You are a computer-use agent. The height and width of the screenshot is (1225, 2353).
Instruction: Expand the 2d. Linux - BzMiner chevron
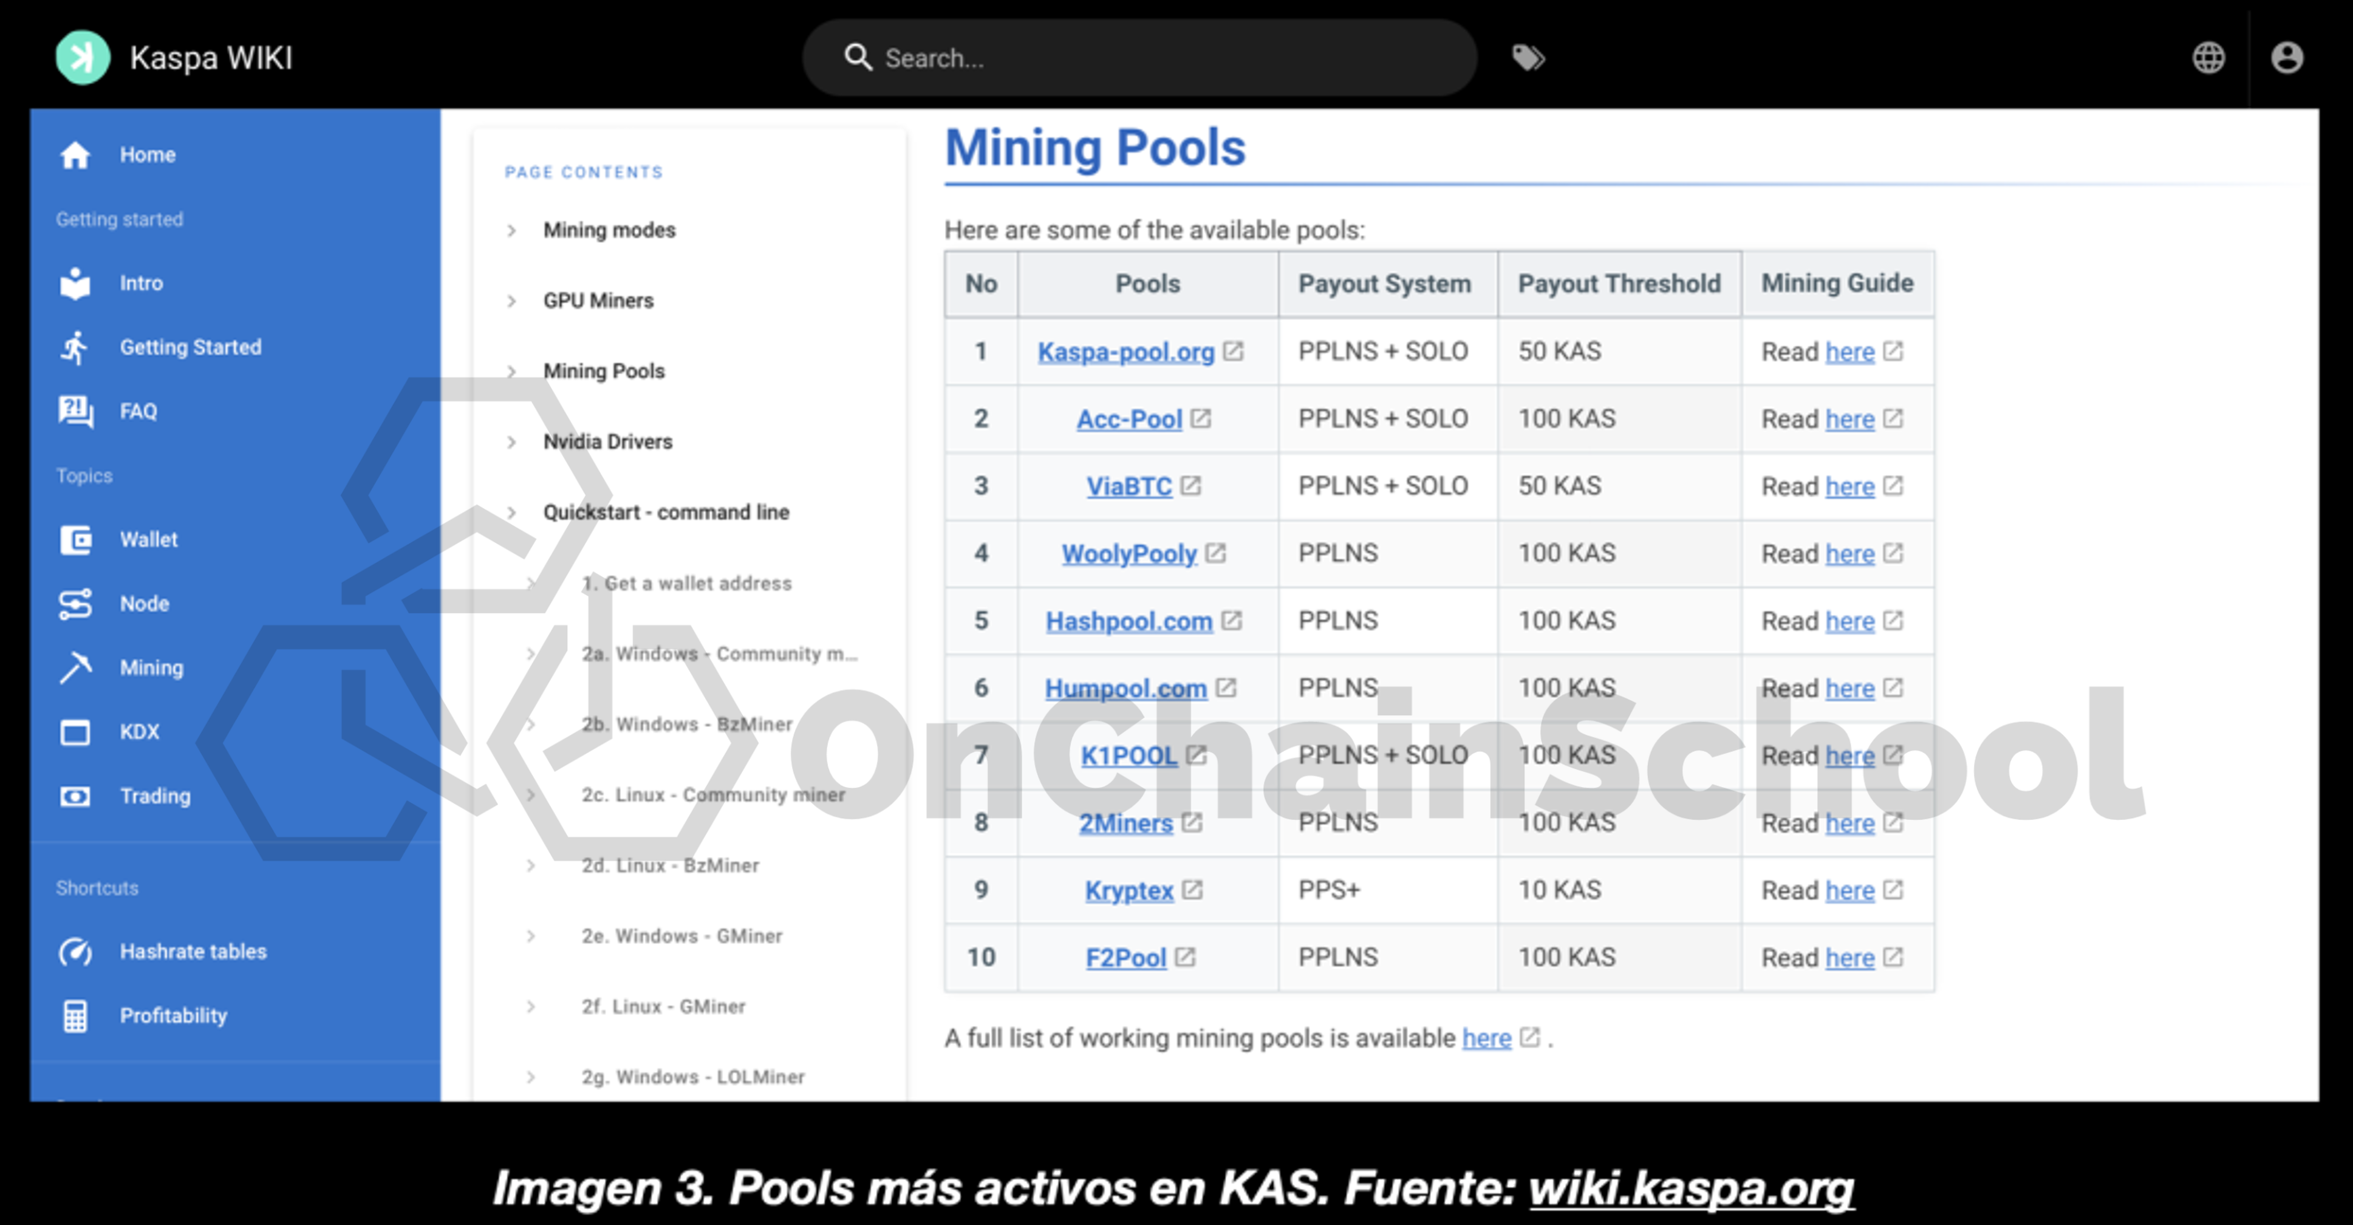pos(531,865)
